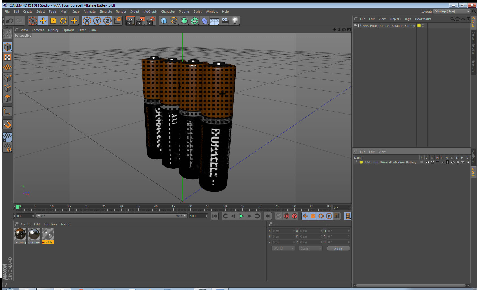Toggle Position keyframe recording icon
Image resolution: width=477 pixels, height=290 pixels.
[x=305, y=216]
